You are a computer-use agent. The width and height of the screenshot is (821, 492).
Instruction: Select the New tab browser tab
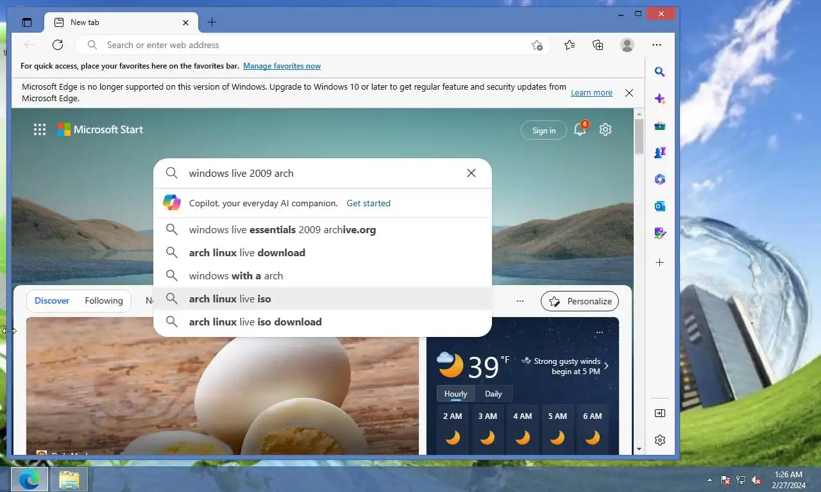[x=121, y=22]
